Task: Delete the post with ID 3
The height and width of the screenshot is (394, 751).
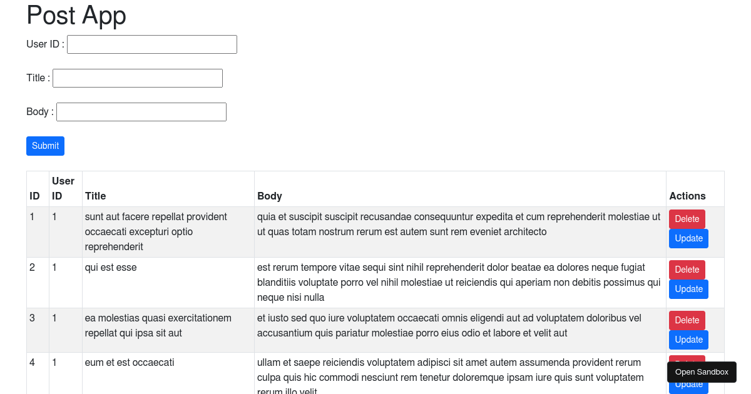Action: click(687, 320)
